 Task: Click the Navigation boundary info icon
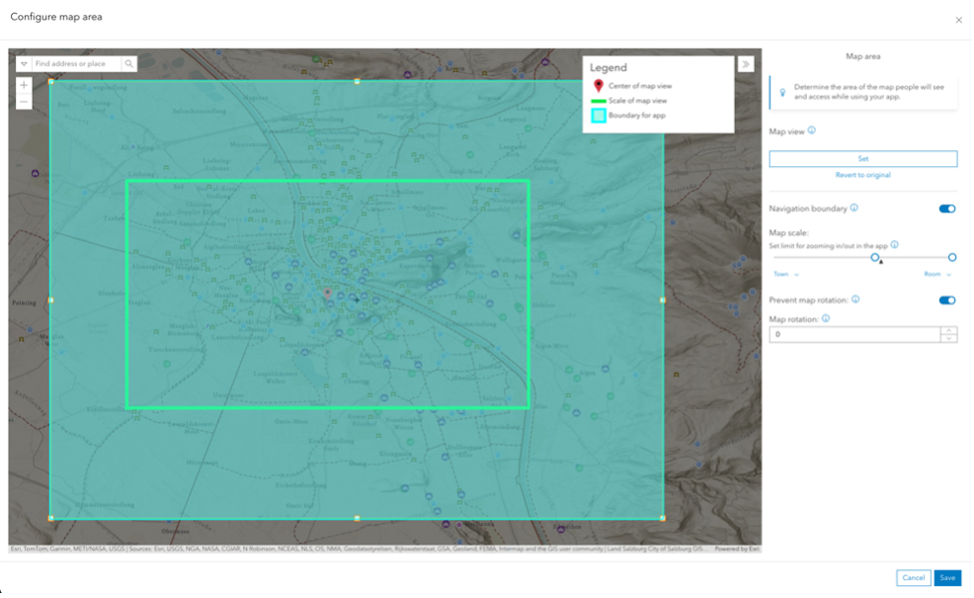click(853, 208)
